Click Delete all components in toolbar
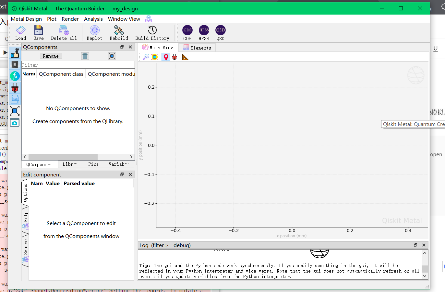The height and width of the screenshot is (292, 445). [64, 33]
